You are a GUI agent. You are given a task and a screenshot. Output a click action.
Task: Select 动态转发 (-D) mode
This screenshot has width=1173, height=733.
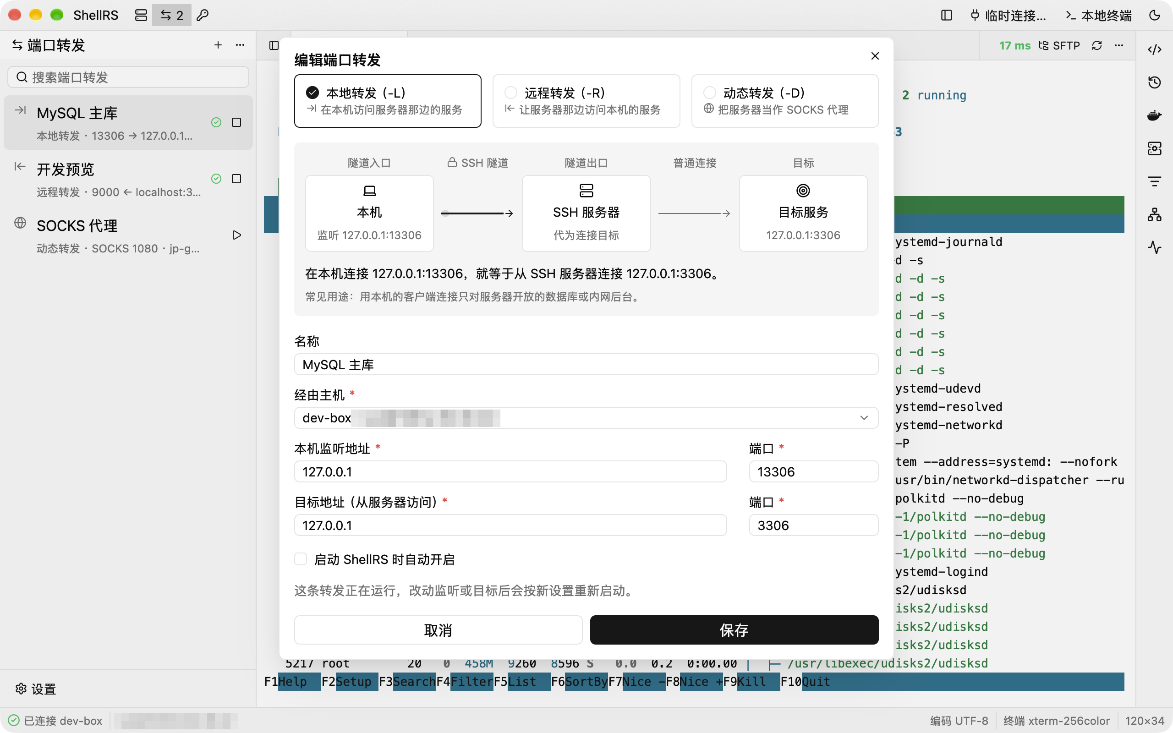(x=785, y=101)
